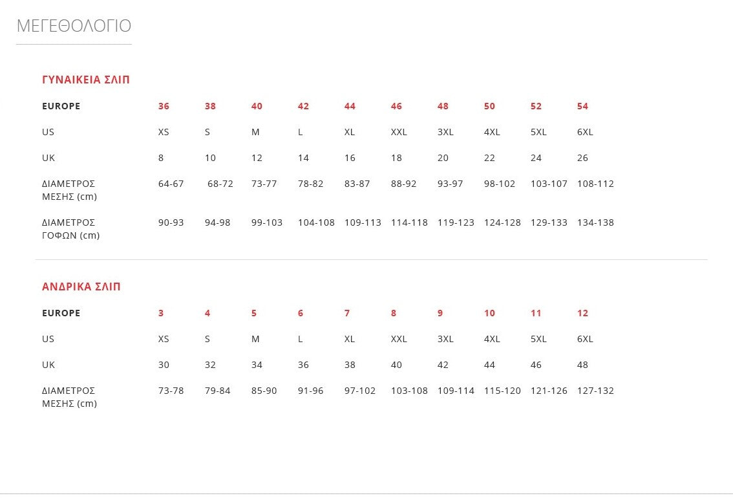Click the ΜΕΓΕΘΟΛΟΓΙΟ page heading
The image size is (733, 498).
[x=74, y=26]
